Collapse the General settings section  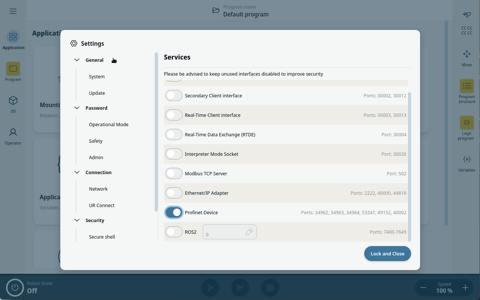point(77,60)
